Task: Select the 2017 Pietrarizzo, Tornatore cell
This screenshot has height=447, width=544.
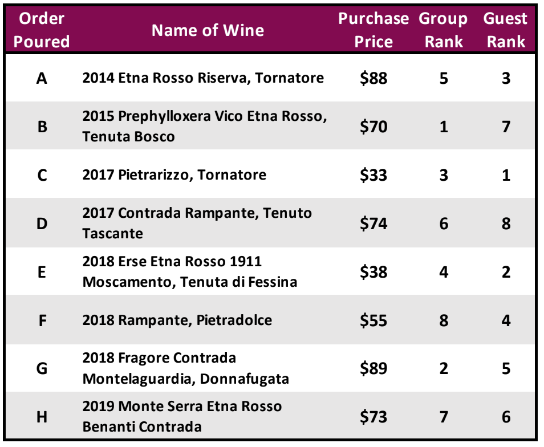Action: click(174, 174)
